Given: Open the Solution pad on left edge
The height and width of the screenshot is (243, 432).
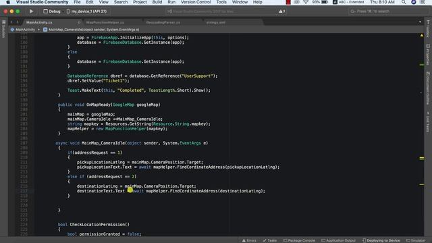Looking at the screenshot, I should tap(3, 30).
